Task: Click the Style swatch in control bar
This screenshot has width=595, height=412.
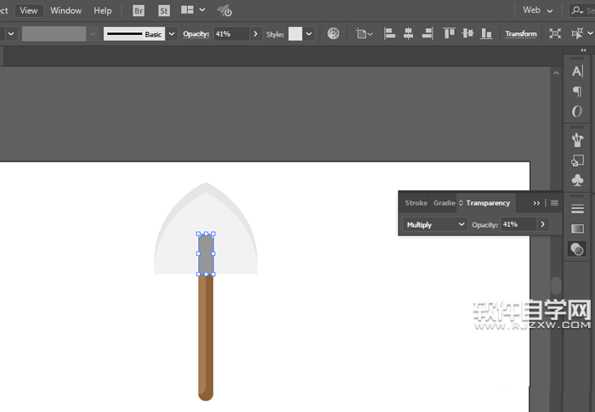Action: click(295, 34)
